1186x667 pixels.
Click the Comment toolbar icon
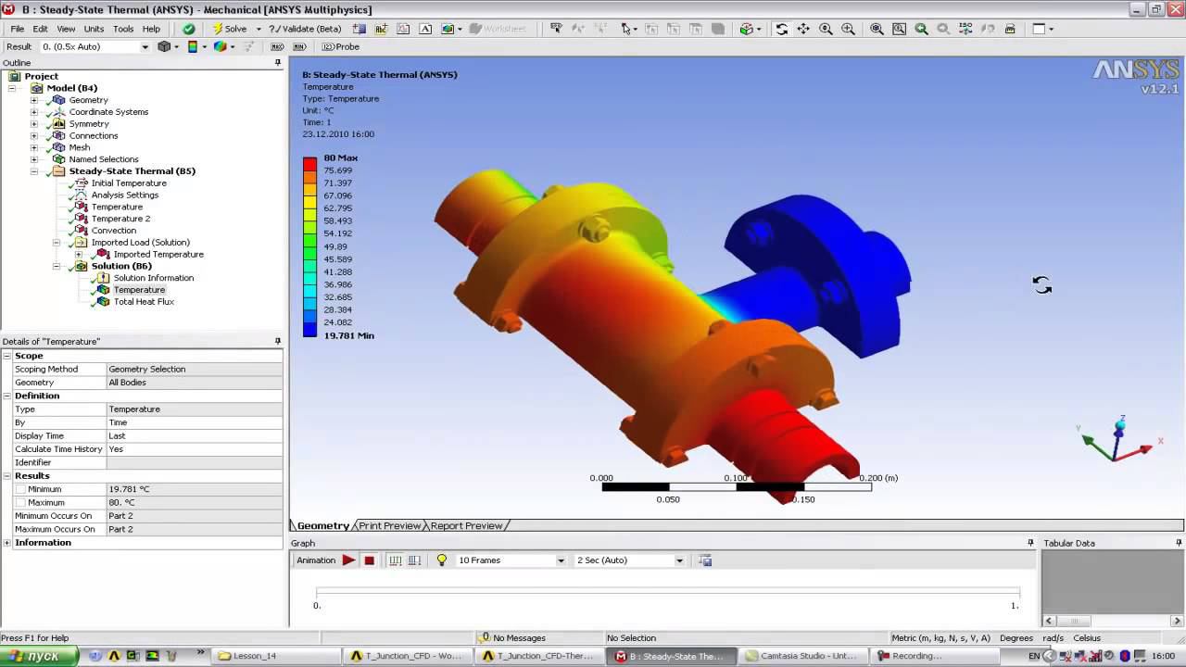[x=381, y=29]
